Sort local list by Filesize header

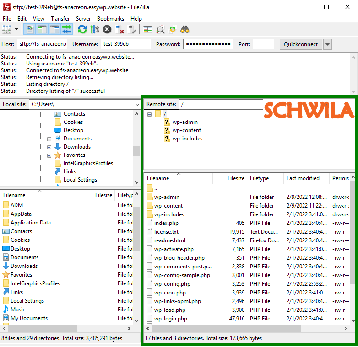point(103,195)
